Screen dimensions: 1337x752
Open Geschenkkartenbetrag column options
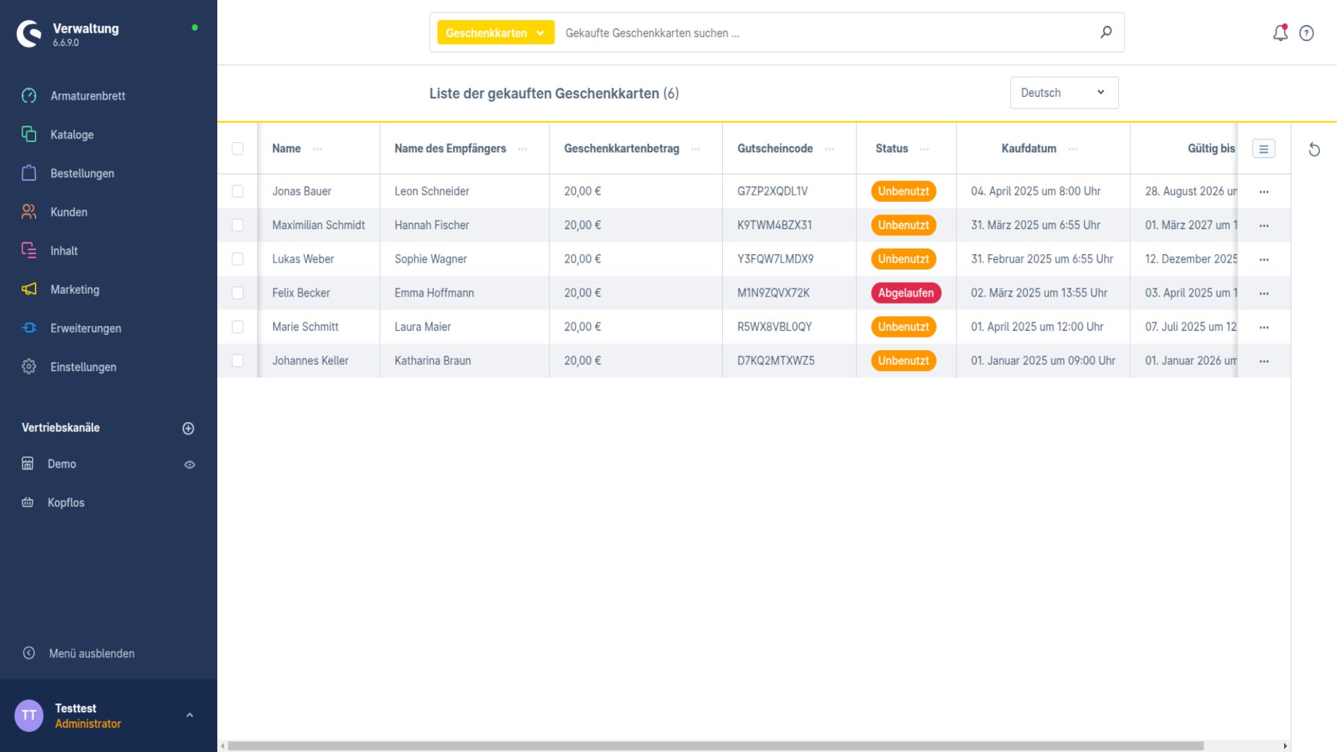tap(695, 149)
